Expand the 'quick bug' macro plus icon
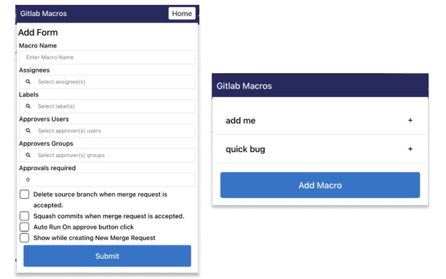This screenshot has height=279, width=446. click(x=410, y=149)
